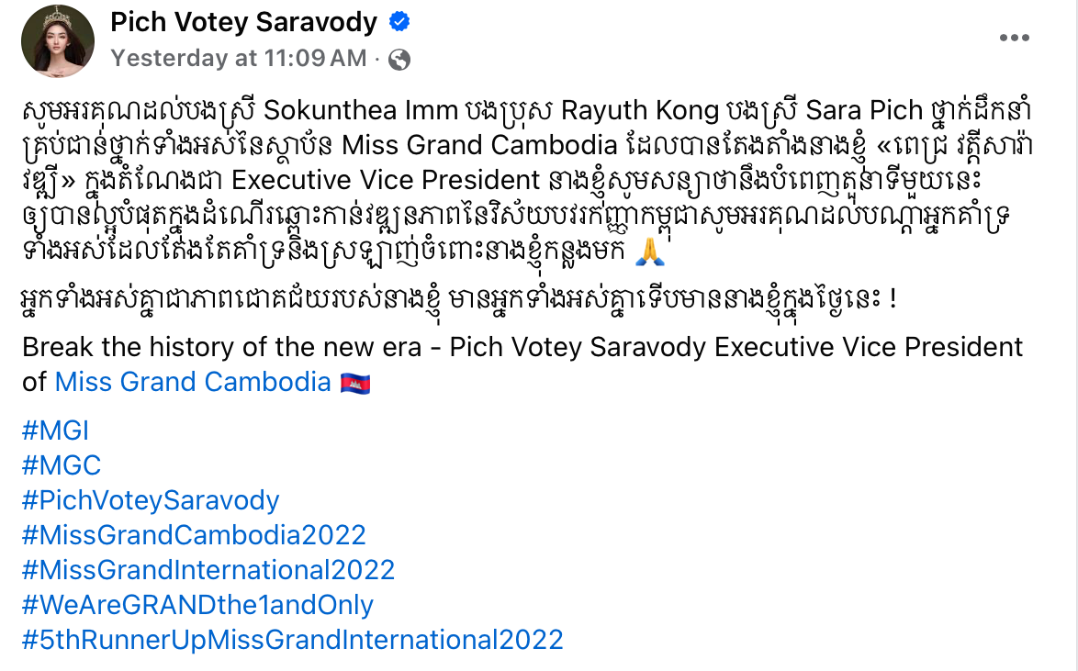Open the #MGC hashtag
1078x671 pixels.
(x=62, y=465)
